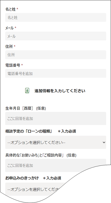This screenshot has height=203, width=111.
Task: Click the メール field label
Action: (x=9, y=28)
